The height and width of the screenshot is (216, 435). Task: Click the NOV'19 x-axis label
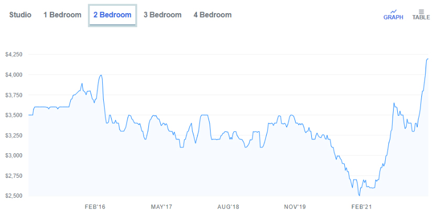(x=296, y=207)
